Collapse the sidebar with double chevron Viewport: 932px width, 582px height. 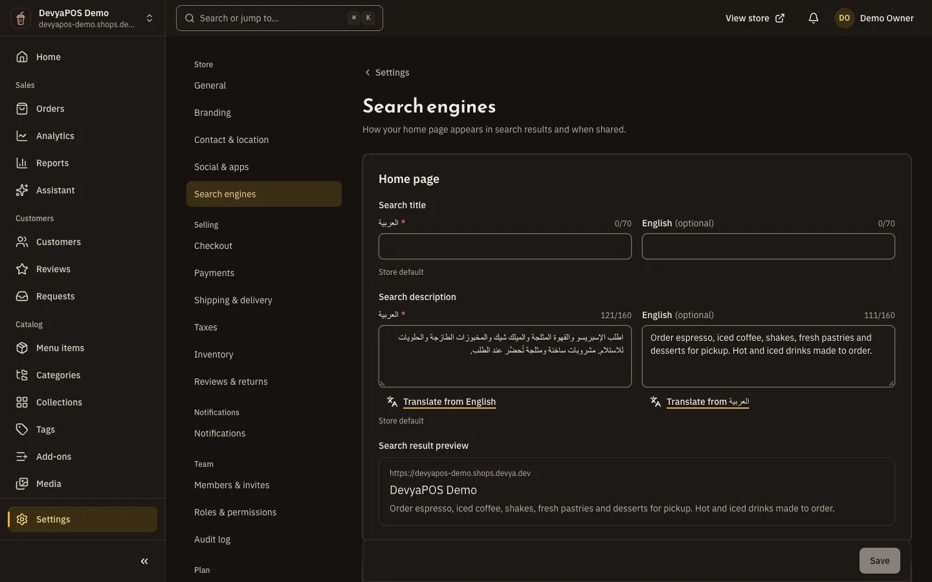point(144,561)
